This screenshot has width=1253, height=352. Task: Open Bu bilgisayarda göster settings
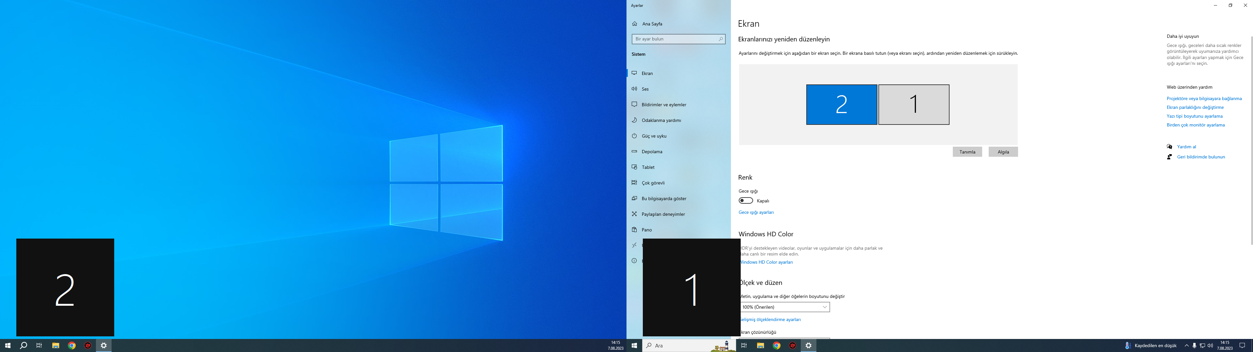click(x=678, y=198)
